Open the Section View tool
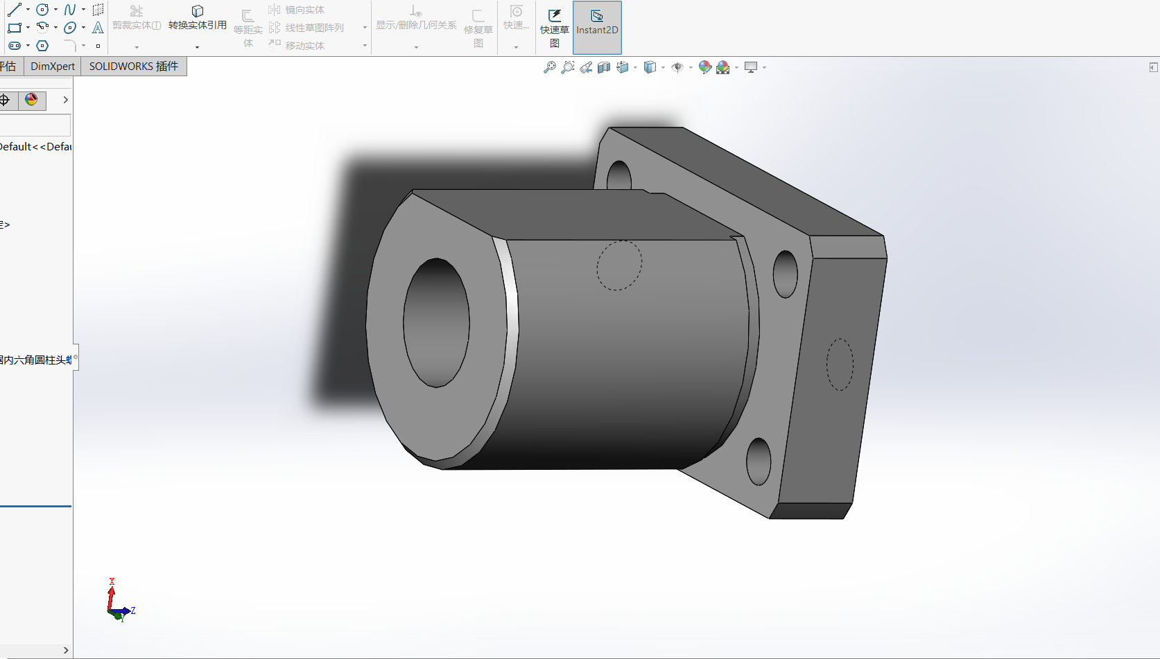Screen dimensions: 1160x659 [604, 67]
